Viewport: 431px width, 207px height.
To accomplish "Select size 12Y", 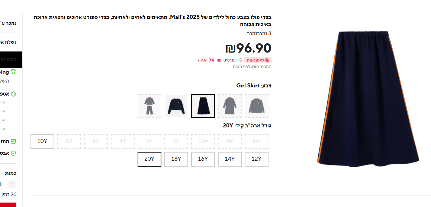I will [x=256, y=159].
